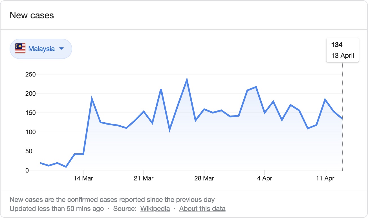This screenshot has width=368, height=218.
Task: Click the 14 Mar x-axis label
Action: tap(83, 178)
